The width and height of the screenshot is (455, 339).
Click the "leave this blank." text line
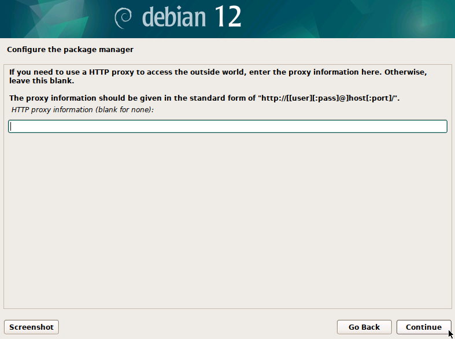click(x=42, y=81)
